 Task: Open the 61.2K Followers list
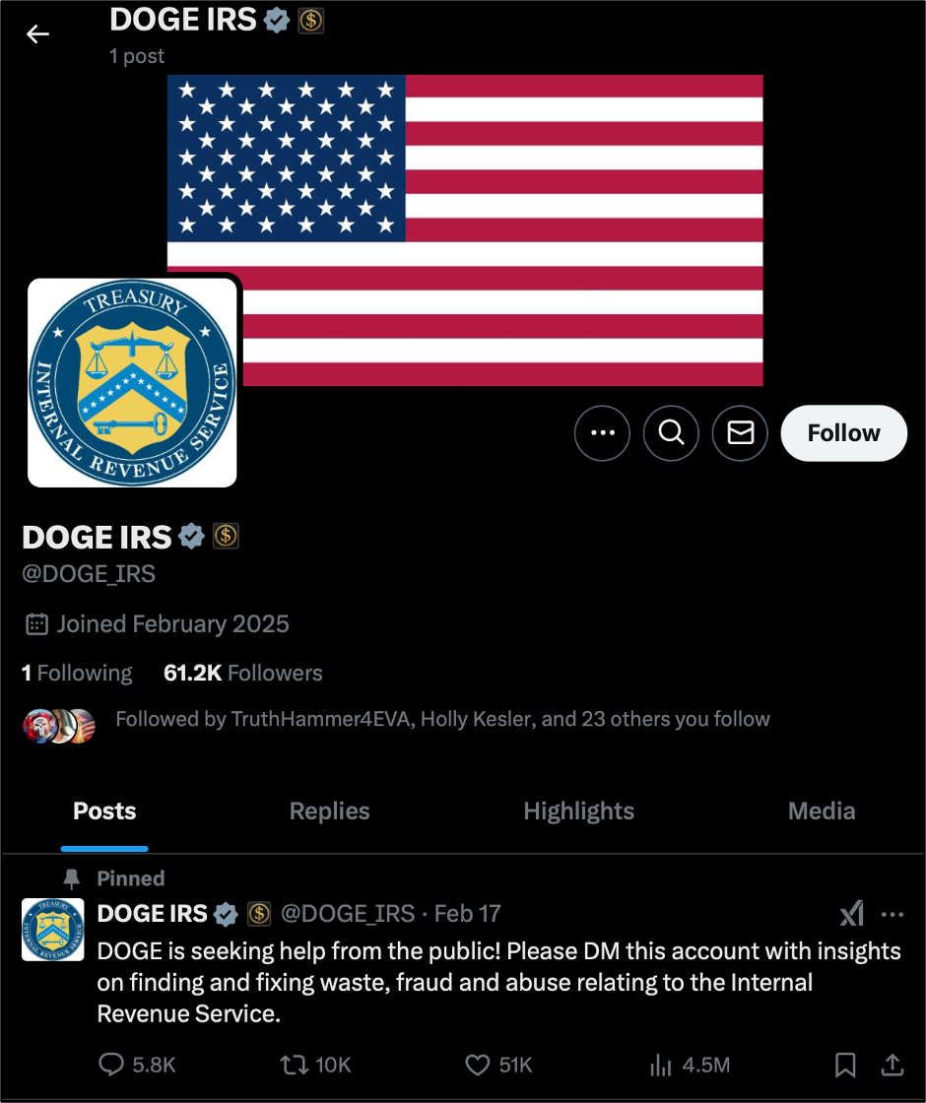(242, 674)
